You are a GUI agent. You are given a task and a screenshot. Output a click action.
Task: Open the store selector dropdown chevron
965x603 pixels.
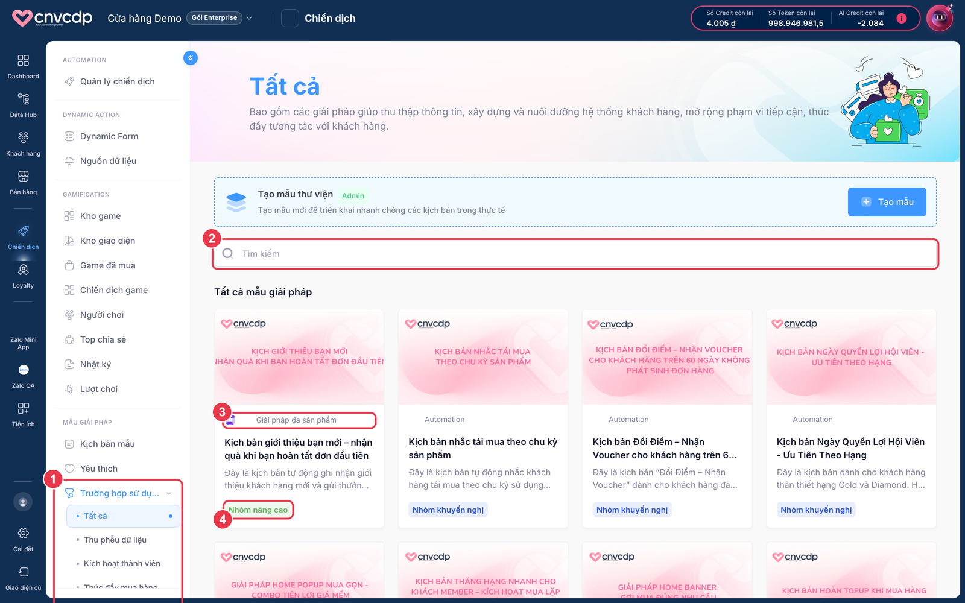249,18
